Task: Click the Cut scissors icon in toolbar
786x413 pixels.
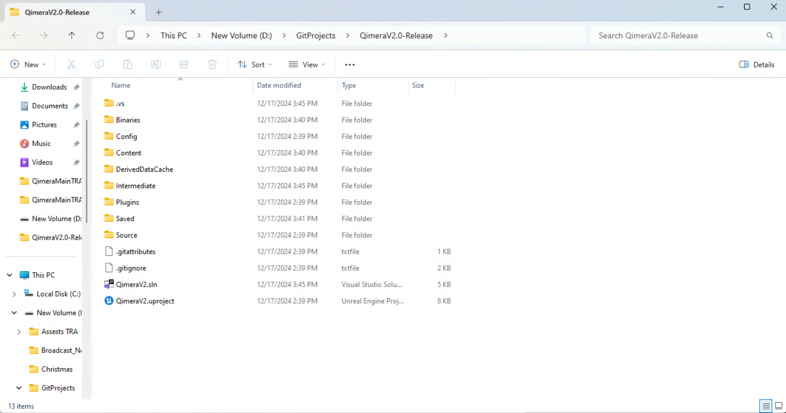Action: 71,64
